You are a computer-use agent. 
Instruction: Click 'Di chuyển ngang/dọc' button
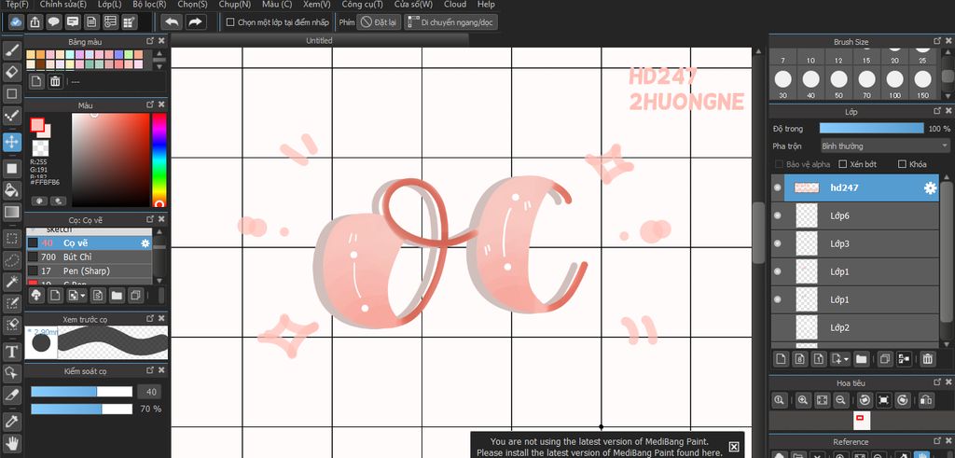450,22
